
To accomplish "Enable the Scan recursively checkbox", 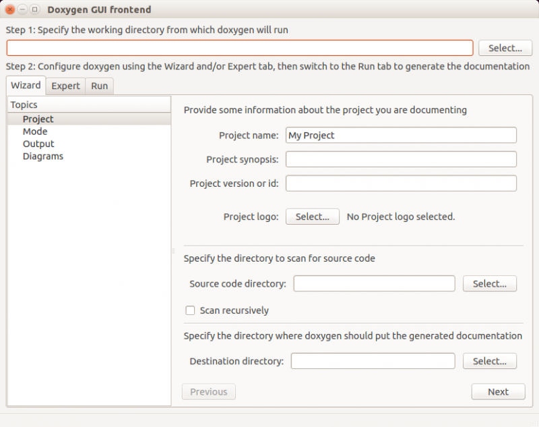I will click(x=189, y=310).
